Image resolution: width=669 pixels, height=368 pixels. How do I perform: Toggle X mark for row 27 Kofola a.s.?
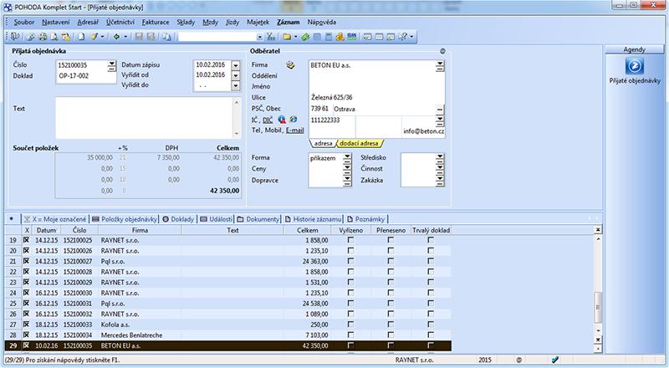click(x=27, y=325)
